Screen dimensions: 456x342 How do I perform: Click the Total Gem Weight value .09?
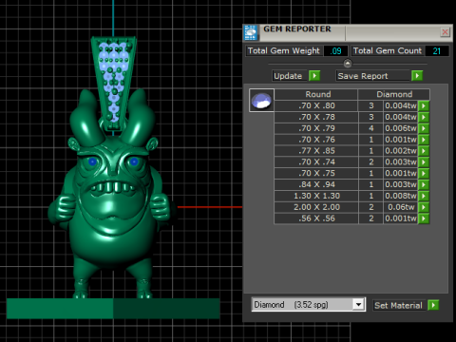point(335,50)
